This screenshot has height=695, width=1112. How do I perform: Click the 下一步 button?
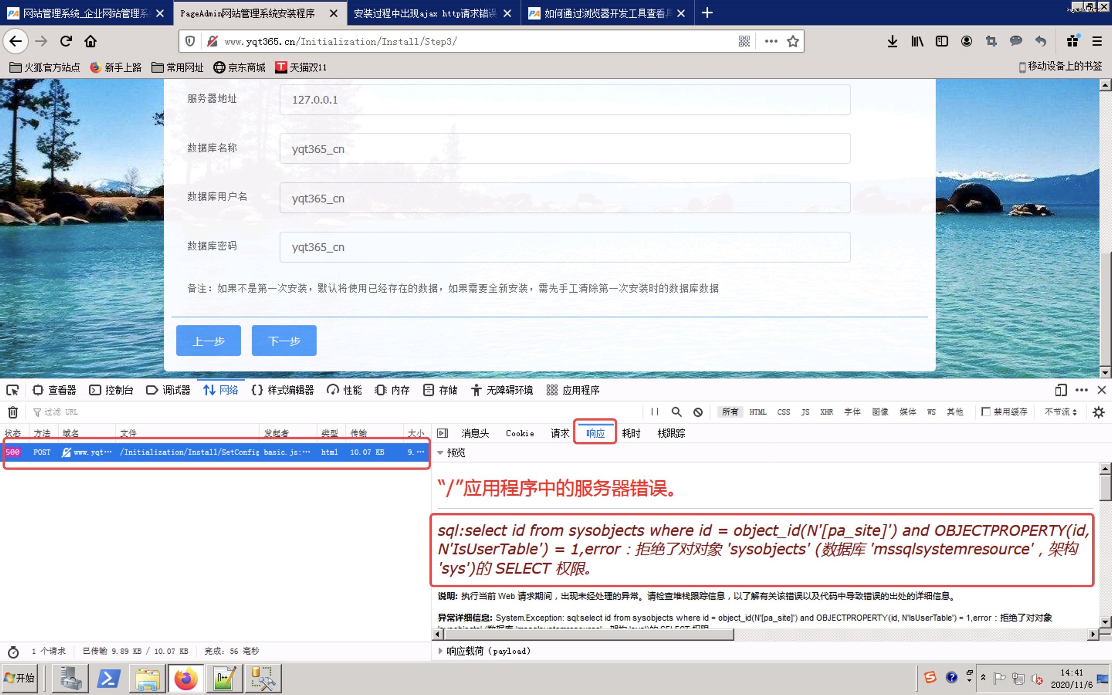coord(284,341)
